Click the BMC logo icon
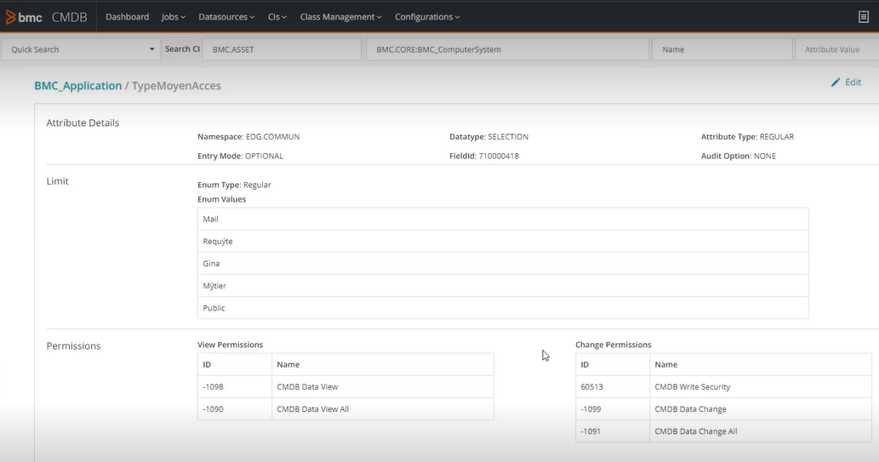 click(x=11, y=17)
